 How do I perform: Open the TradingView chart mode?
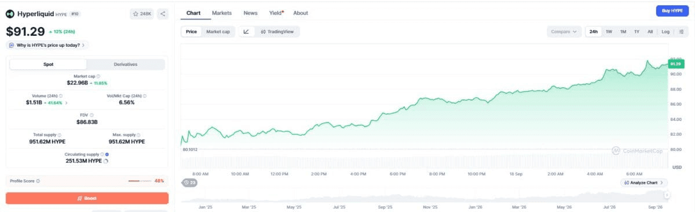[x=277, y=32]
